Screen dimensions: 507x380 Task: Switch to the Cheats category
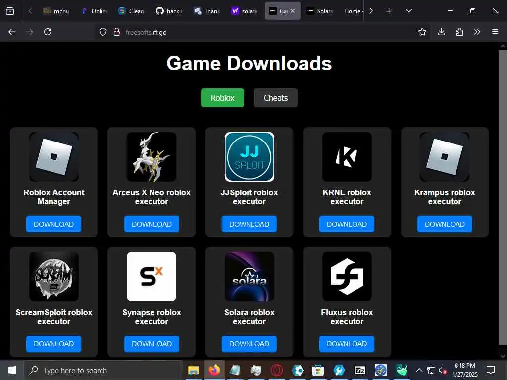point(275,97)
